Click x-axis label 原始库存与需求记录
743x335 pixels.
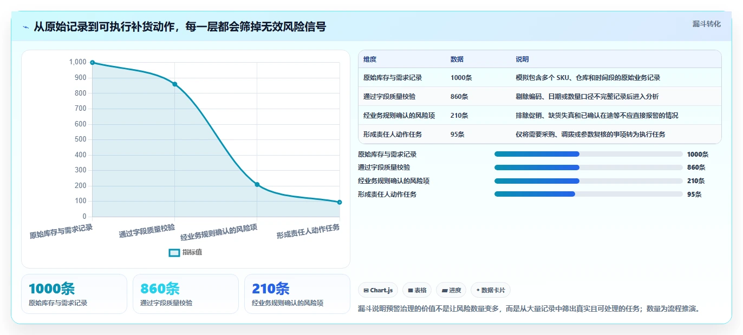click(61, 232)
